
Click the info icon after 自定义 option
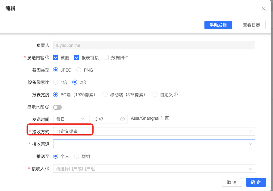[176, 95]
